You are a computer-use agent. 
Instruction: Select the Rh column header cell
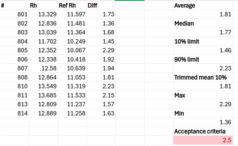pyautogui.click(x=43, y=6)
